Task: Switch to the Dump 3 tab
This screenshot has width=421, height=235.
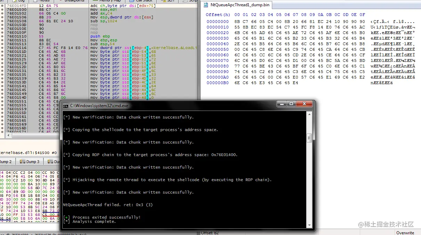Action: (30, 162)
